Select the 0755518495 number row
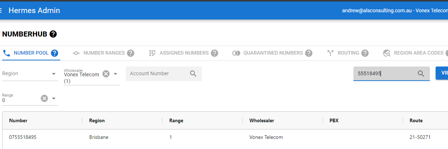Screen dimensions: 448x149 coord(22,137)
